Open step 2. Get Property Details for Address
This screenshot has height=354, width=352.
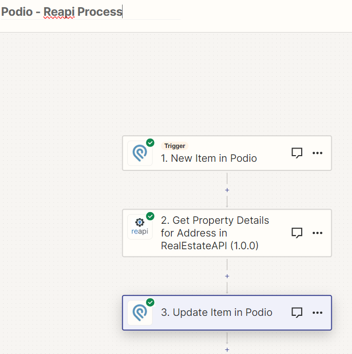click(x=227, y=233)
